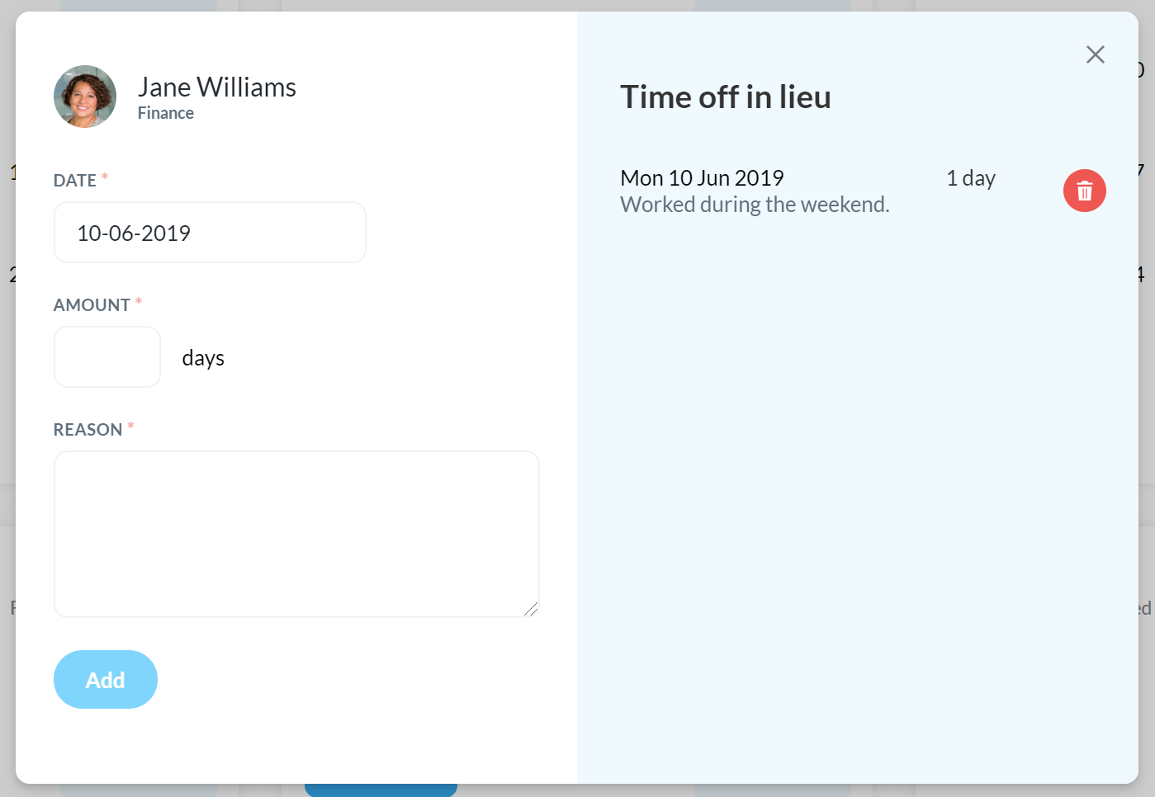The image size is (1155, 797).
Task: Click the Worked during the weekend note
Action: pos(755,205)
